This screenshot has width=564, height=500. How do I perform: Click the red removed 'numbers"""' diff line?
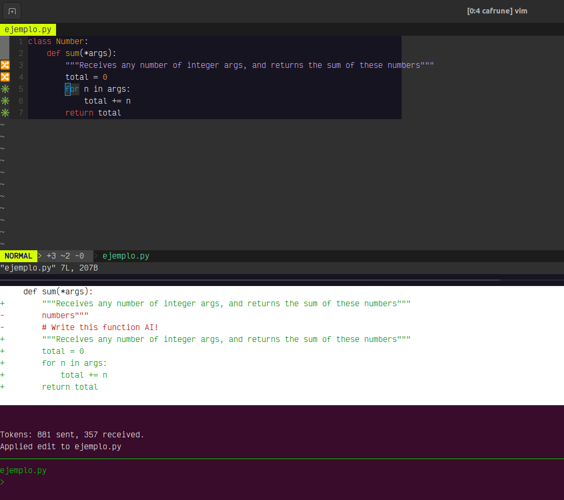pyautogui.click(x=65, y=316)
